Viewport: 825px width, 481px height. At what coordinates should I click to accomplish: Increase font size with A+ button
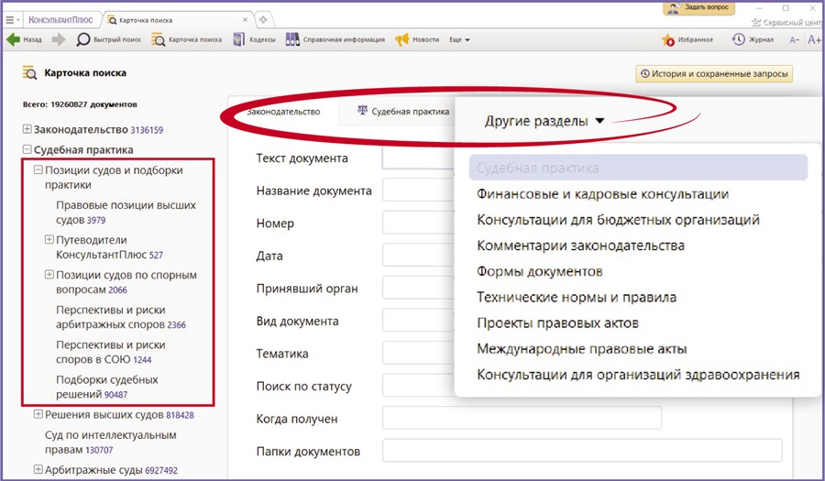click(x=814, y=39)
